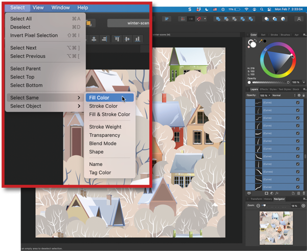Viewport: 307px width, 251px height.
Task: Click the Color panel opacity slider
Action: pos(270,82)
